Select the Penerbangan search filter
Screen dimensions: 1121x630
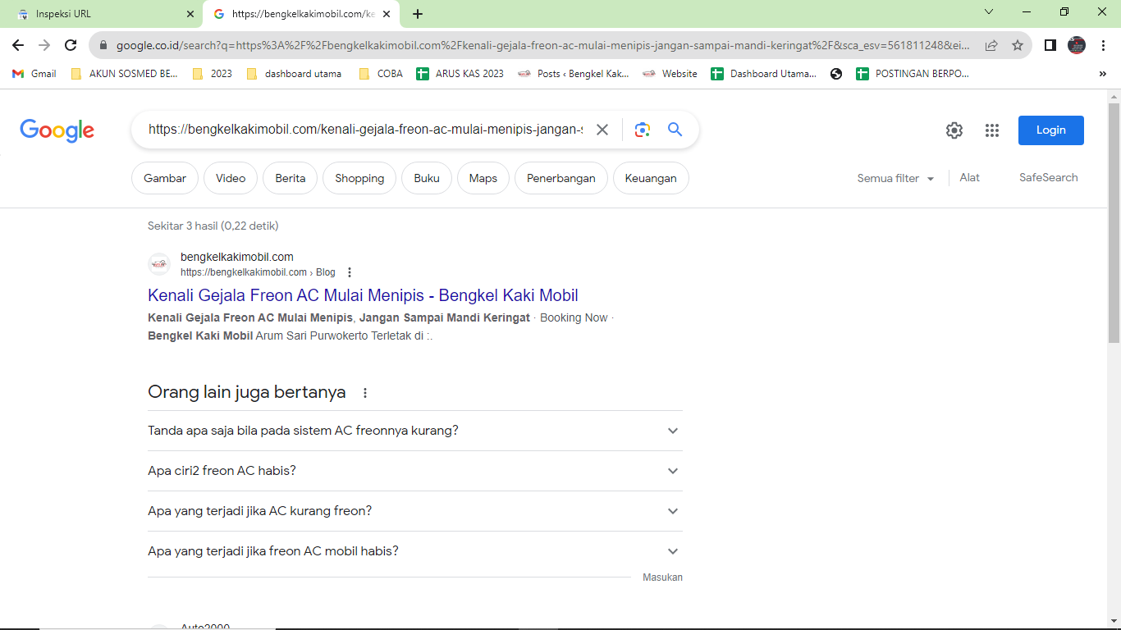tap(561, 178)
